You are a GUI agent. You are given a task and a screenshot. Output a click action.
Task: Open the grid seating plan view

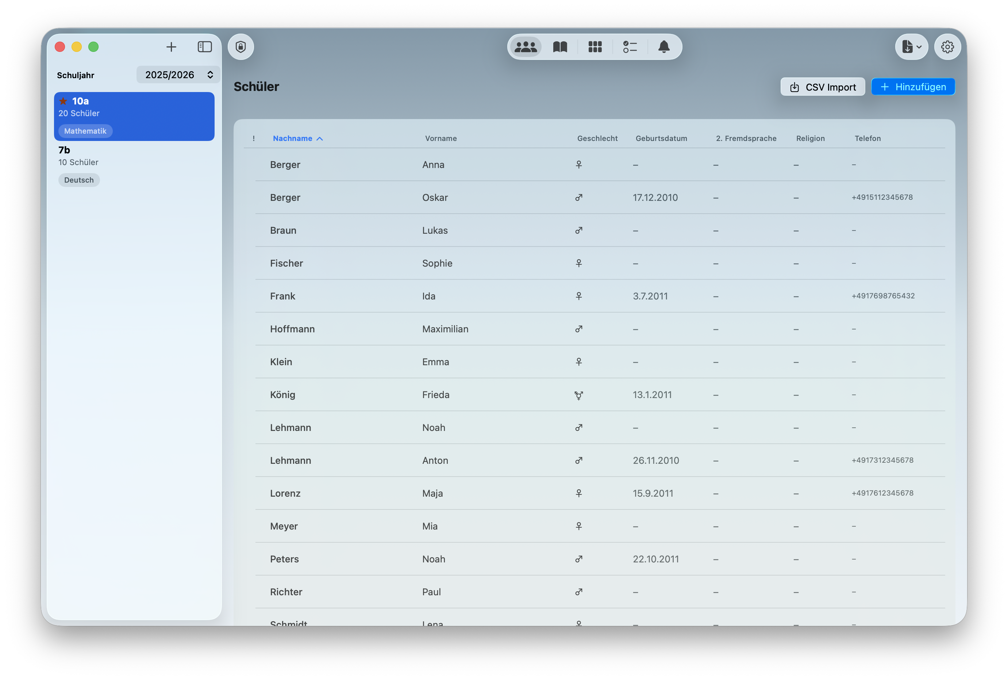[595, 47]
